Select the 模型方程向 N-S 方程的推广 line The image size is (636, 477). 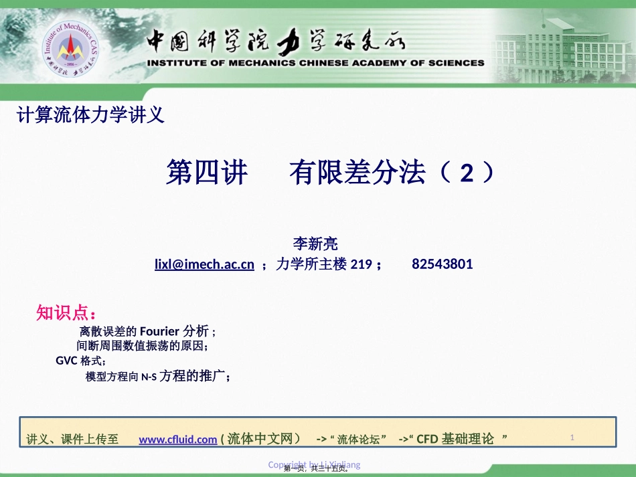[158, 376]
